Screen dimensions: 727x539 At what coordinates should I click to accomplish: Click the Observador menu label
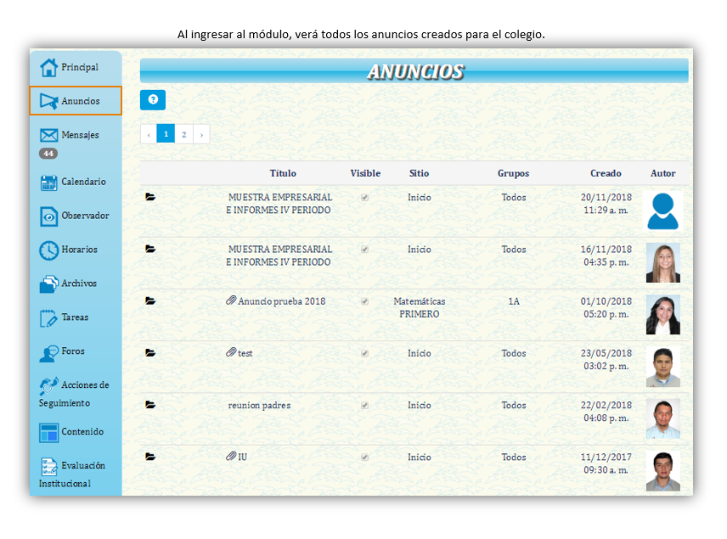coord(85,216)
